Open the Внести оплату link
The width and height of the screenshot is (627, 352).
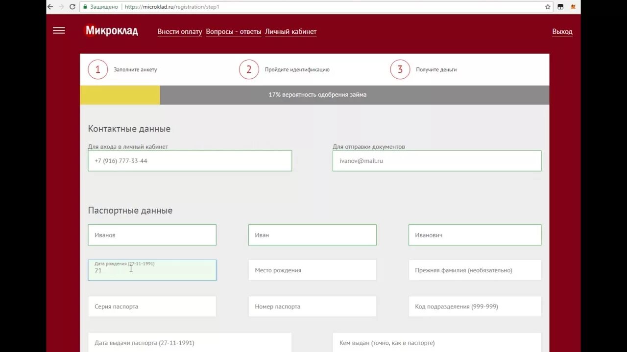click(x=180, y=32)
